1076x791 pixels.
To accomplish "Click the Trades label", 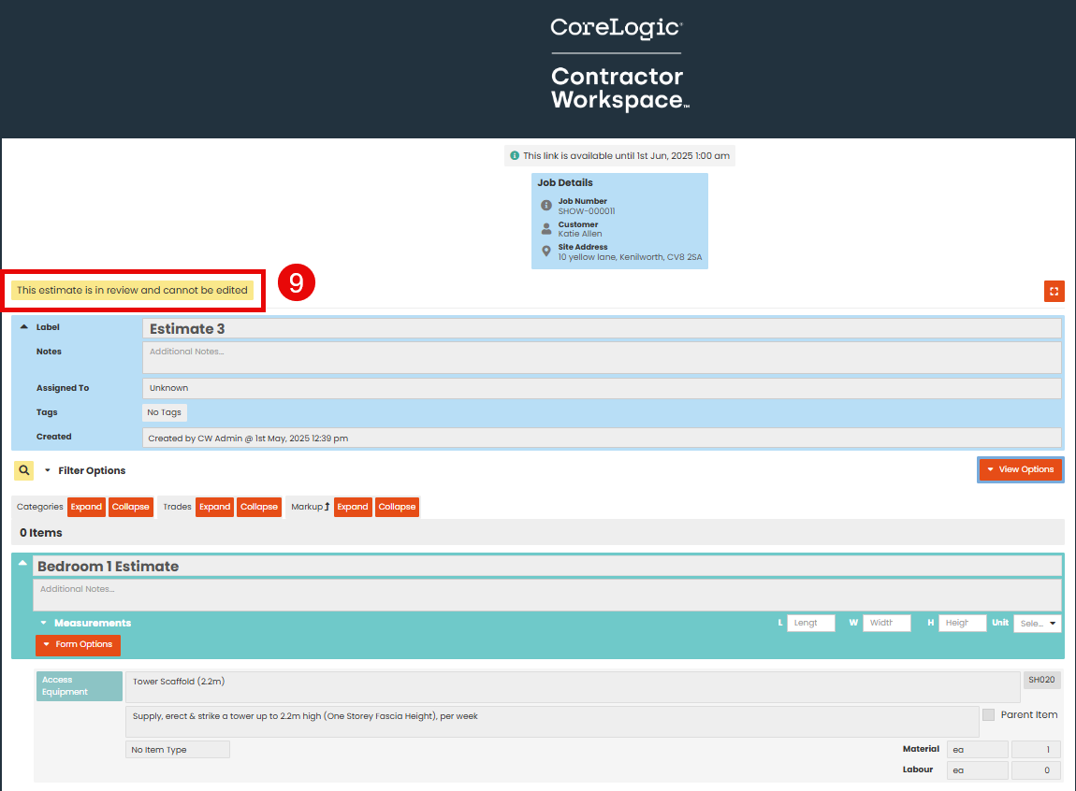I will click(177, 507).
